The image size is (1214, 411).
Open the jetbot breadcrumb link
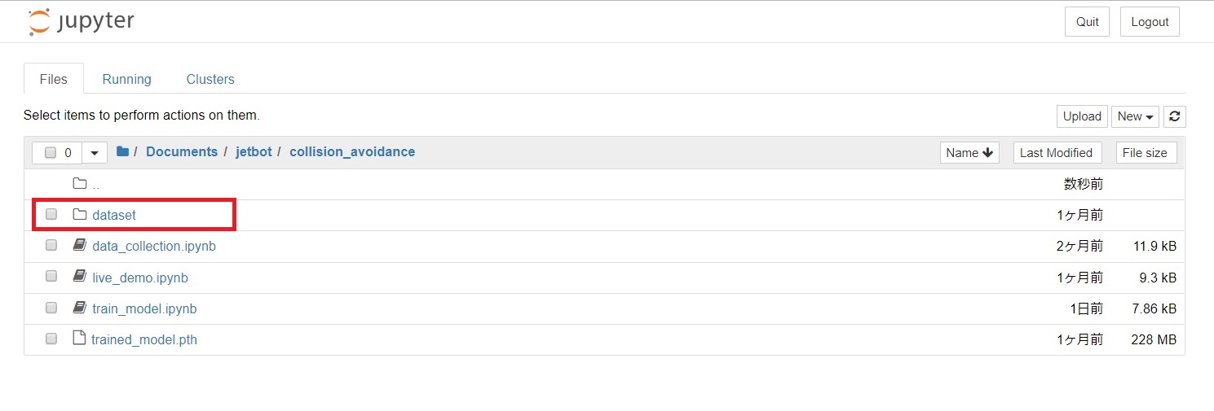point(254,151)
